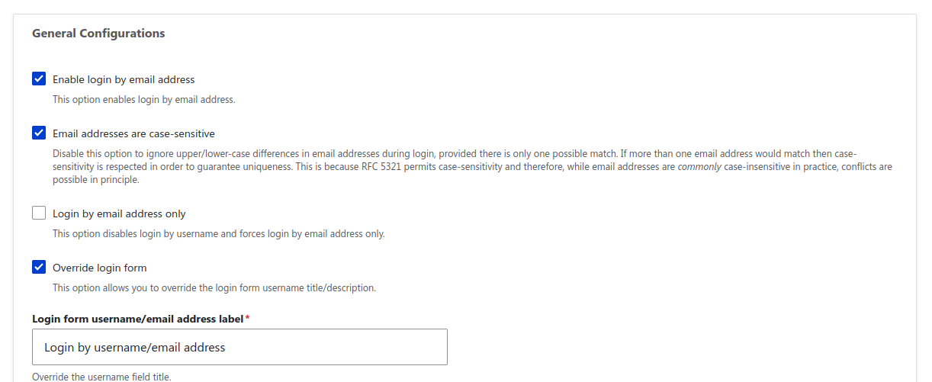
Task: Click the italic word 'commonly'
Action: pos(698,167)
